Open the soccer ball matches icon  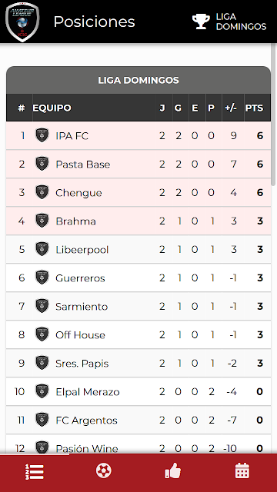(104, 471)
